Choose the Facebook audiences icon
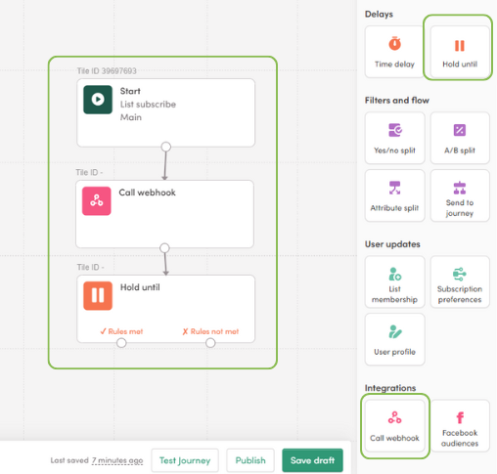The width and height of the screenshot is (497, 474). [460, 417]
